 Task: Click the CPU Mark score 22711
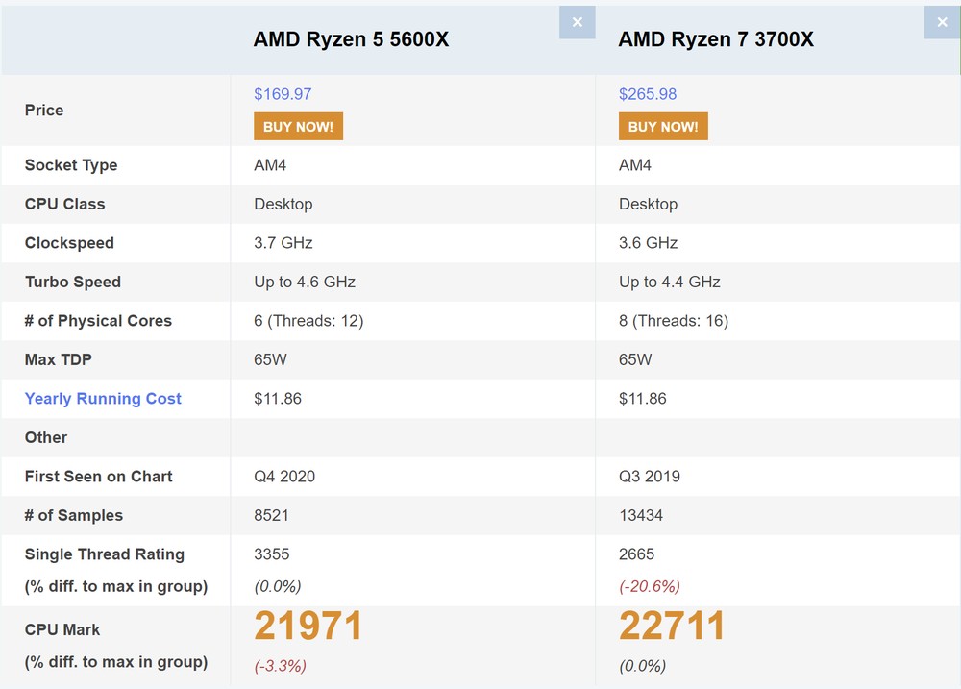(673, 626)
